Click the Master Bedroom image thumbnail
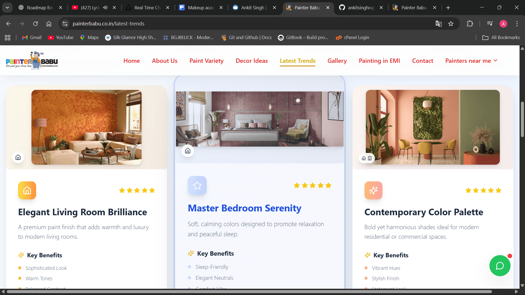The image size is (525, 295). pos(259,119)
